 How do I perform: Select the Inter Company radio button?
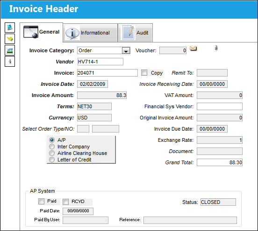click(x=52, y=147)
